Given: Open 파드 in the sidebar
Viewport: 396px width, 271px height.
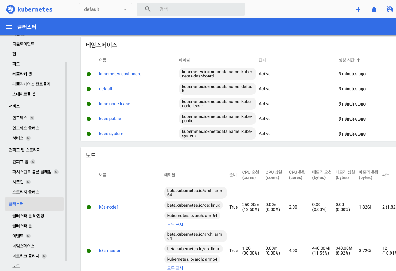Looking at the screenshot, I should 16,64.
